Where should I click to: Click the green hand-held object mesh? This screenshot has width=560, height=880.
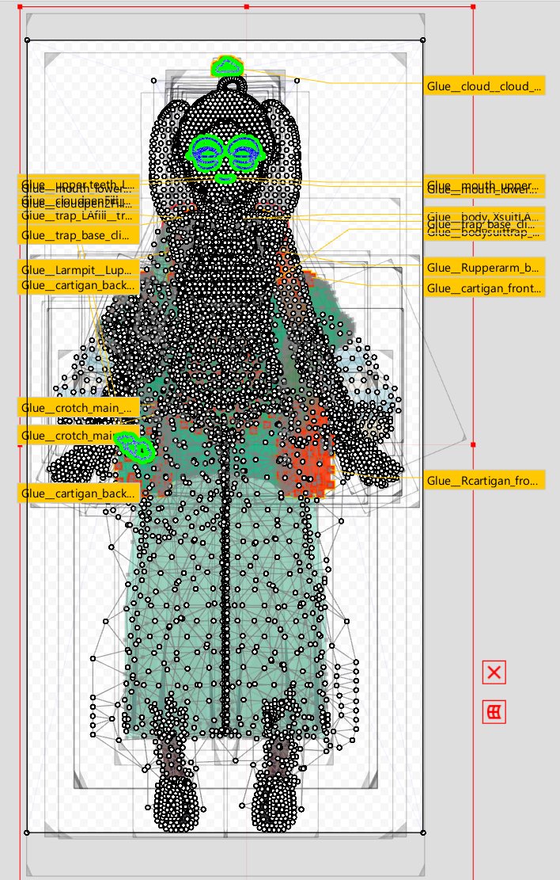[x=135, y=448]
